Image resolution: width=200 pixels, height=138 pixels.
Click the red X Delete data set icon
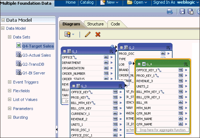pyautogui.click(x=98, y=34)
